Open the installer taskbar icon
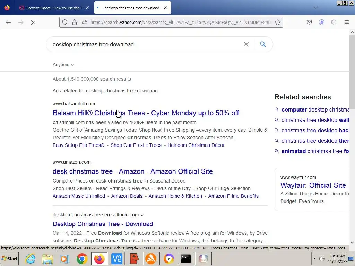Image resolution: width=355 pixels, height=266 pixels. click(203, 258)
